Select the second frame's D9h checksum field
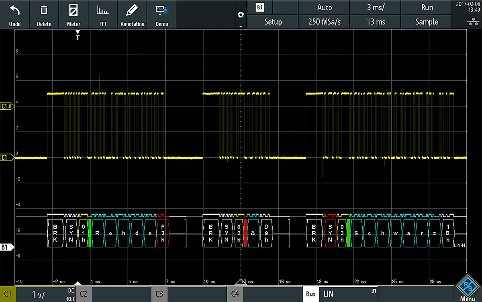 click(x=267, y=233)
